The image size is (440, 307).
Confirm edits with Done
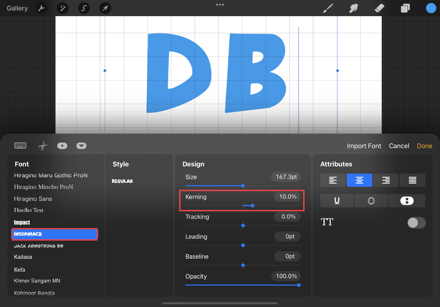click(424, 146)
